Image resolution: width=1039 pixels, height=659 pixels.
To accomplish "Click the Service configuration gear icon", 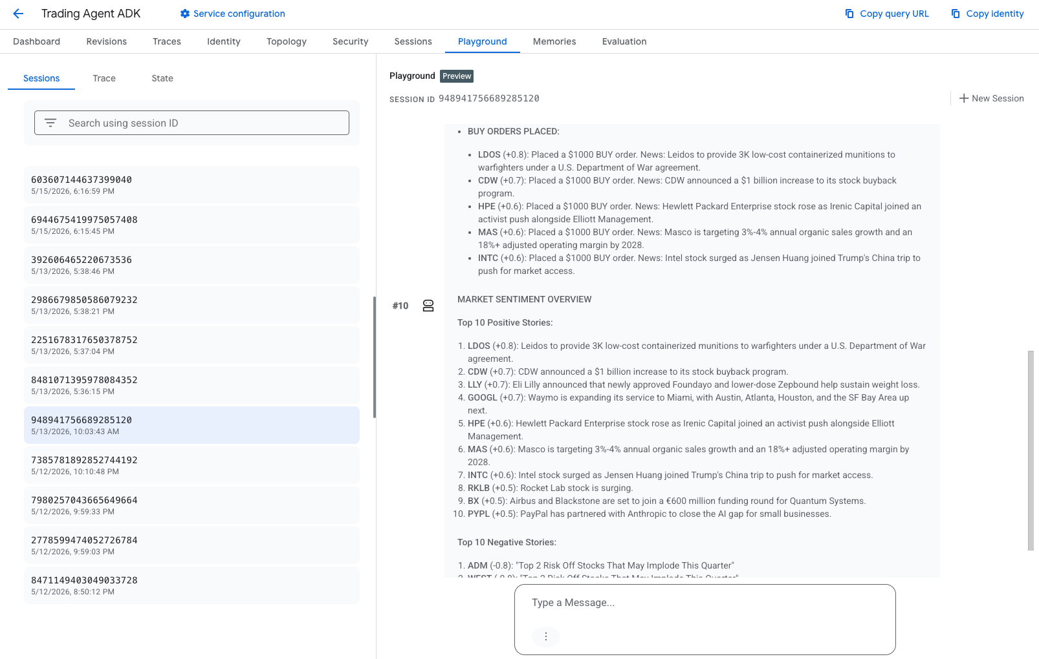I will [185, 14].
